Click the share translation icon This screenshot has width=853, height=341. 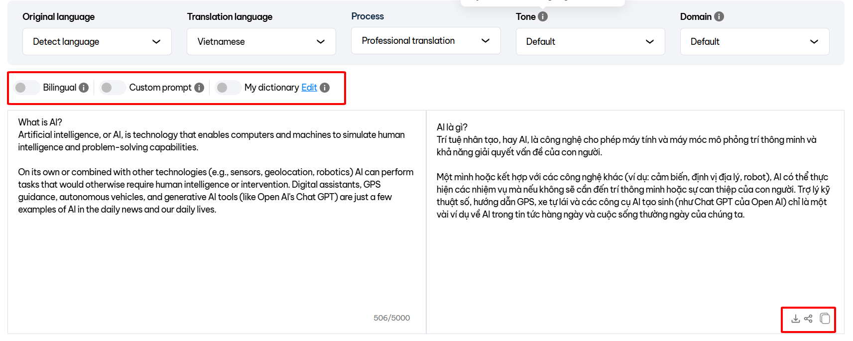808,319
